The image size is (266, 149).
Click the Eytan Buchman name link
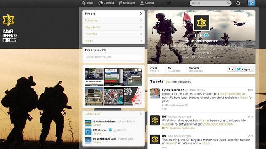173,90
